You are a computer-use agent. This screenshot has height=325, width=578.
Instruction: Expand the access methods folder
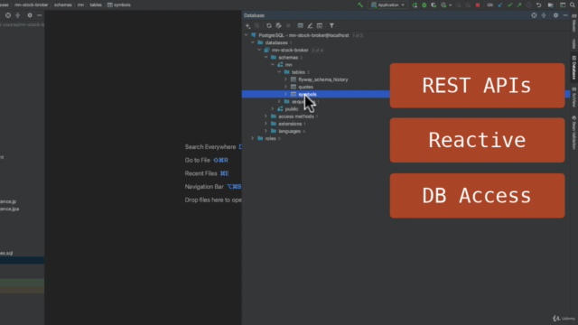[266, 116]
